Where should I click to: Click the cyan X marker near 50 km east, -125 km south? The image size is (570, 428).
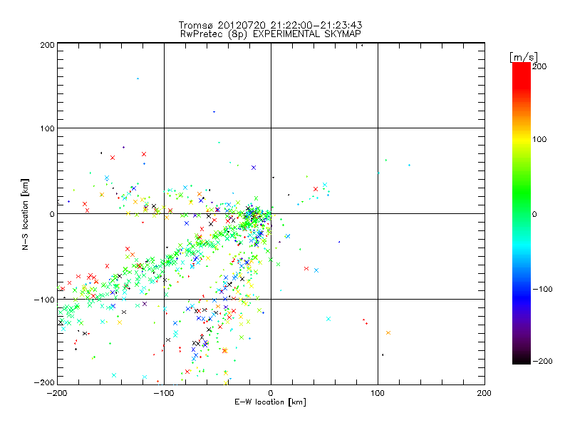[328, 319]
